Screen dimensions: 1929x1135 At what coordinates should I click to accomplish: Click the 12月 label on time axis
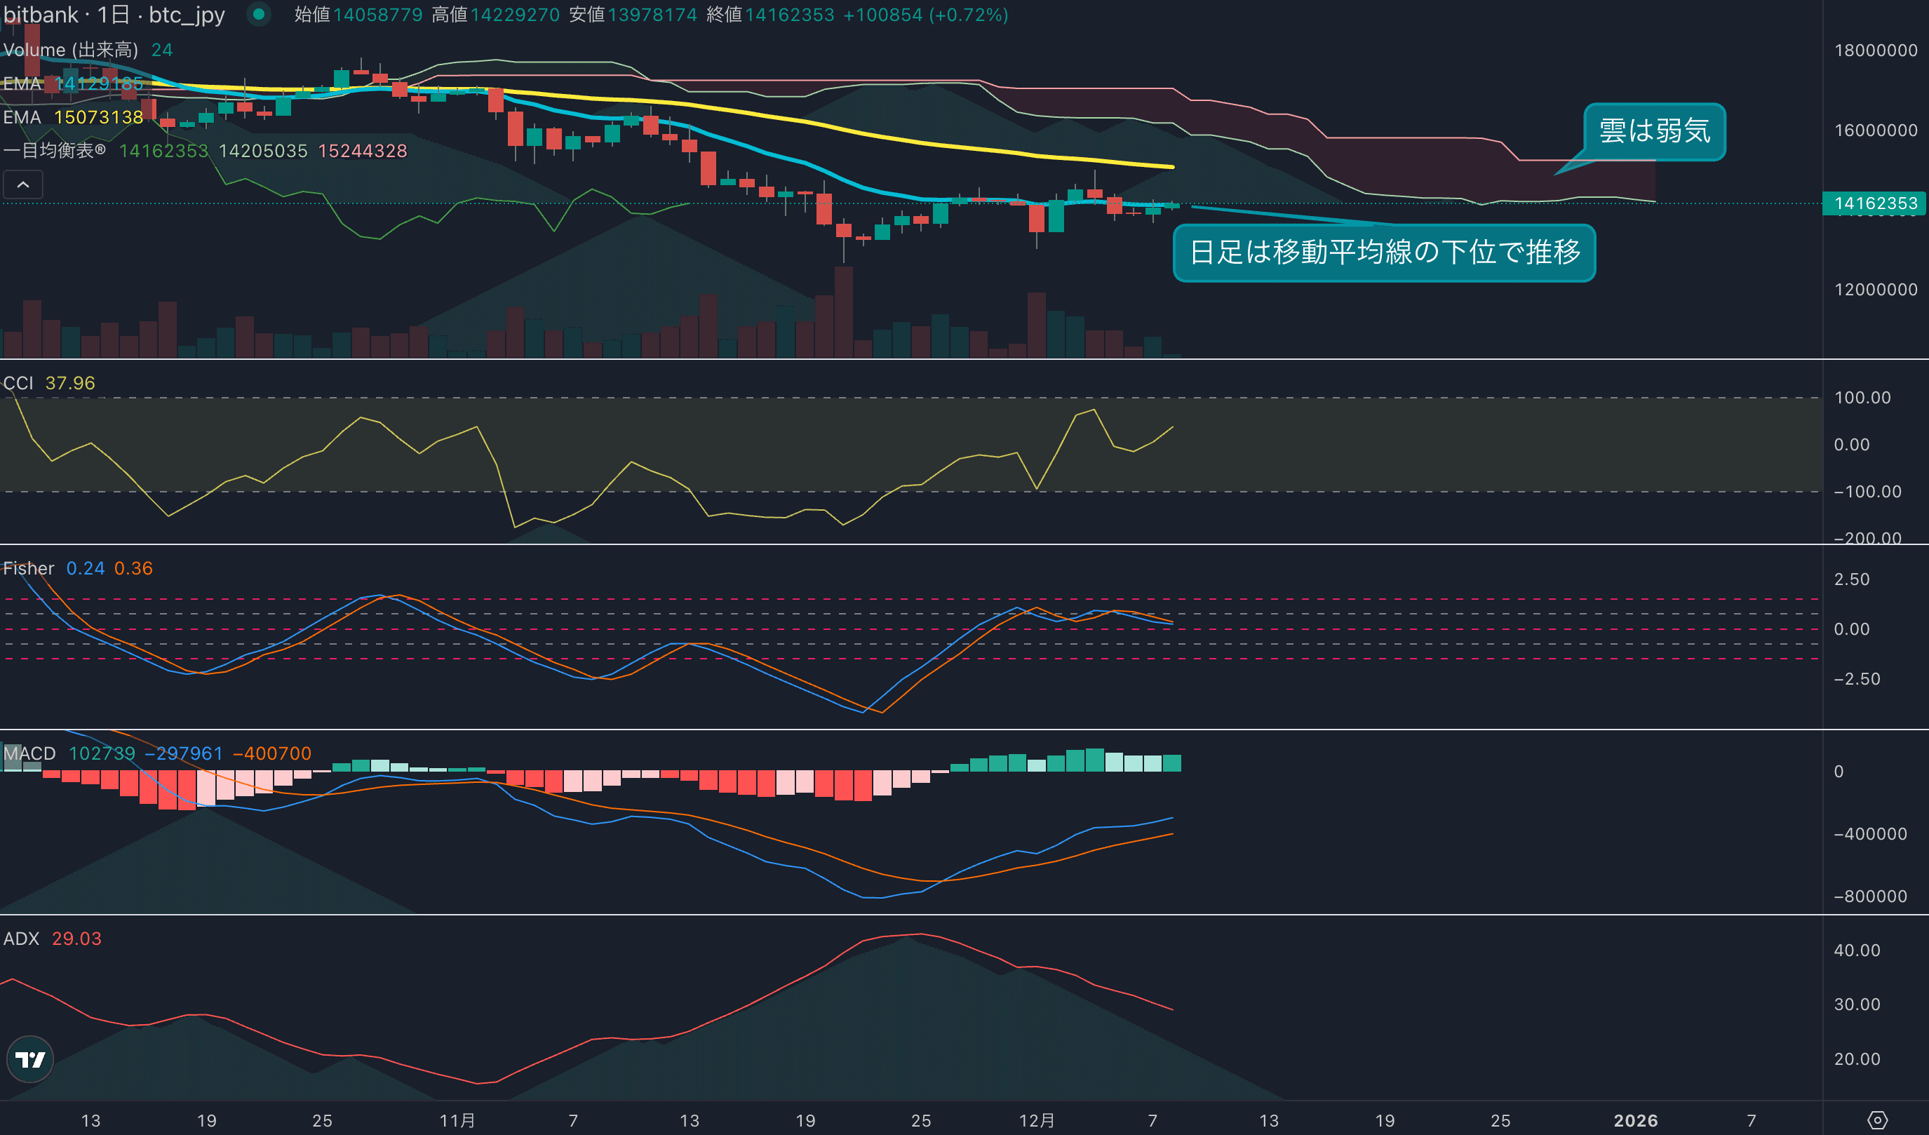[x=1037, y=1120]
